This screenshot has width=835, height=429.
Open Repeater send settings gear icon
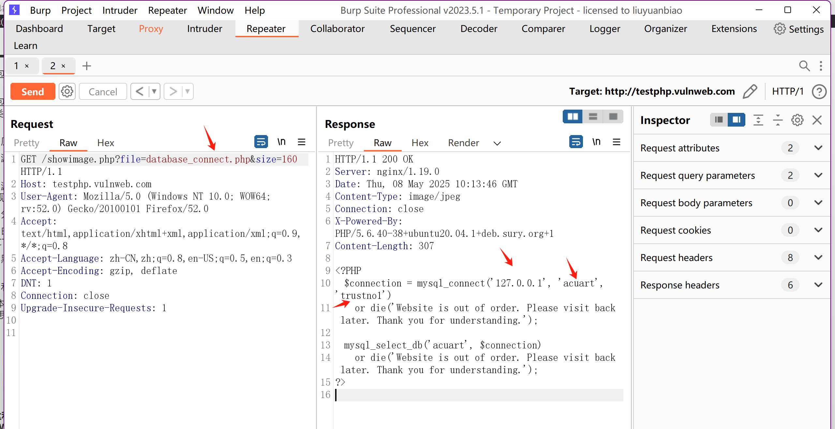67,92
